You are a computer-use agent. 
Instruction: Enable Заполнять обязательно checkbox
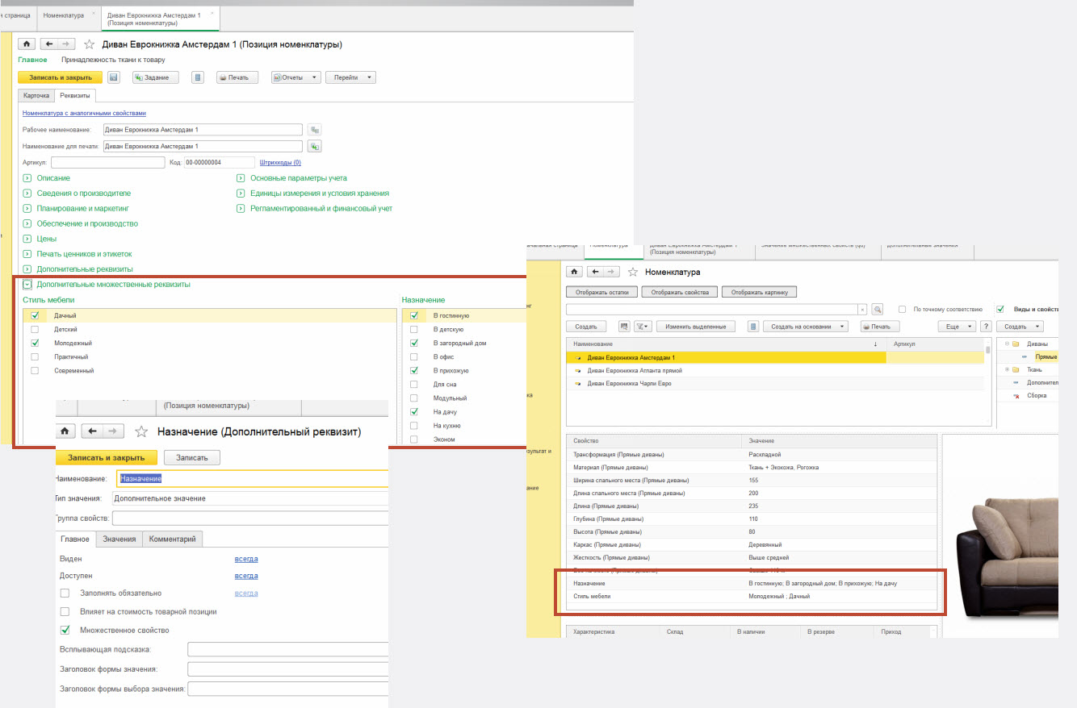(x=65, y=593)
